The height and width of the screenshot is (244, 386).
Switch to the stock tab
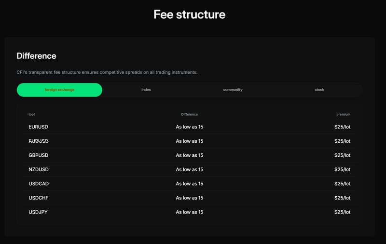(319, 90)
